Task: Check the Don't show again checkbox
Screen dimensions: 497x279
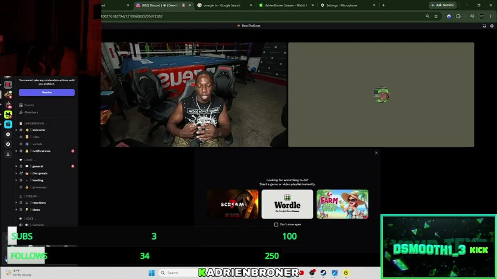Action: 276,224
